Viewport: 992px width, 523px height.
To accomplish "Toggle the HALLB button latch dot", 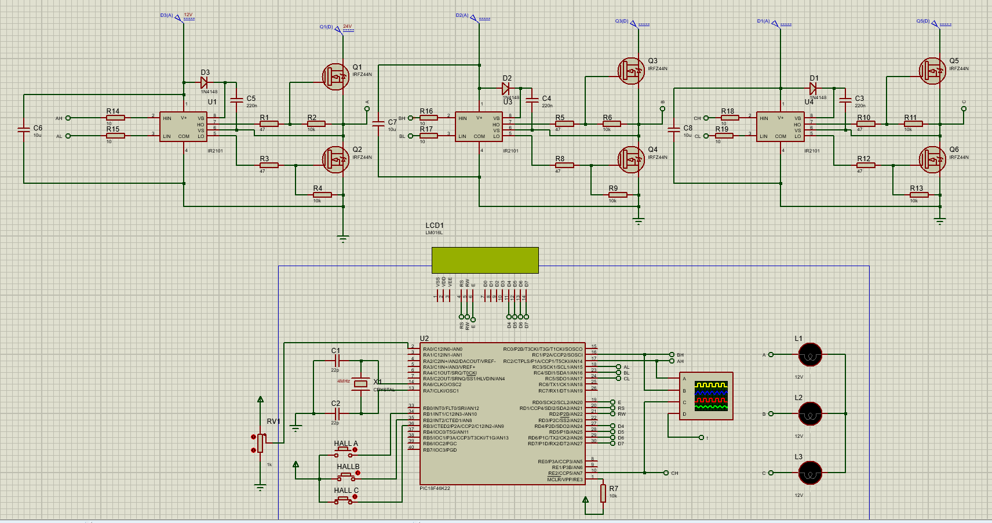I will tap(358, 473).
